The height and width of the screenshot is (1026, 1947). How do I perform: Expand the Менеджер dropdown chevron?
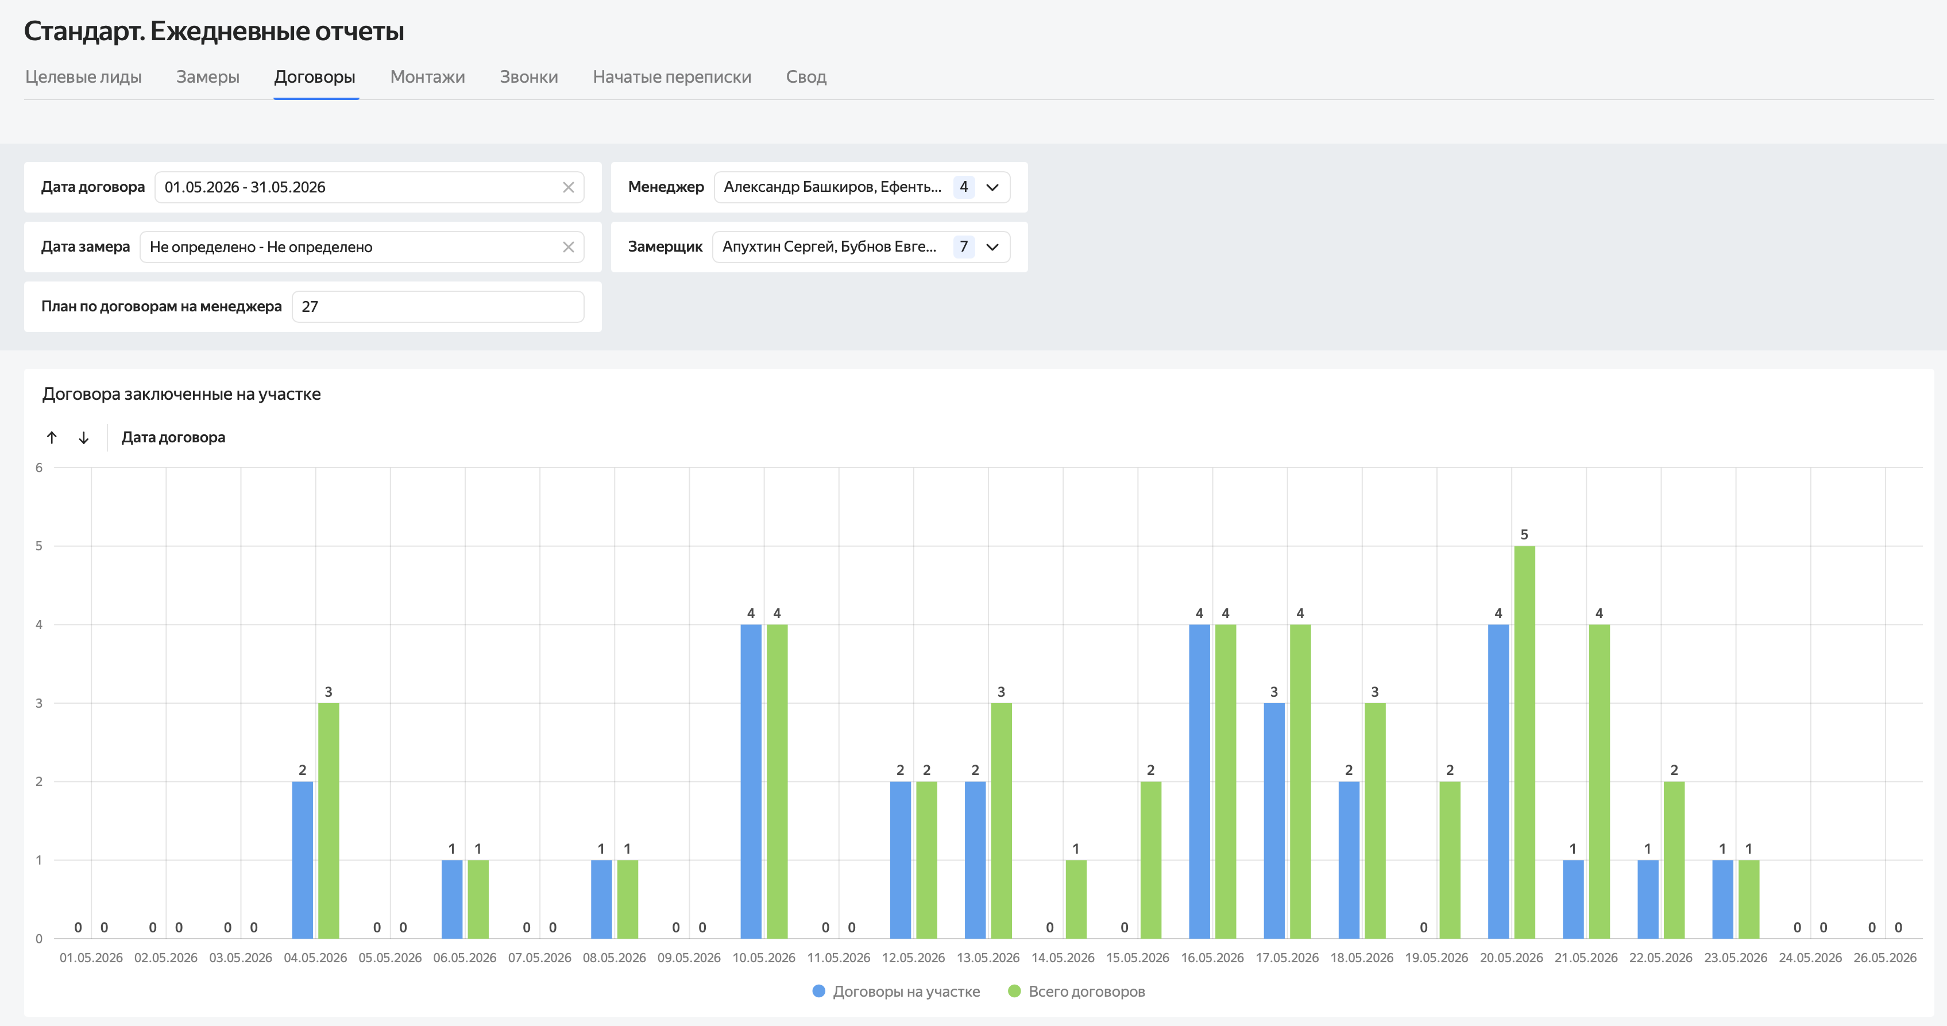[x=992, y=187]
